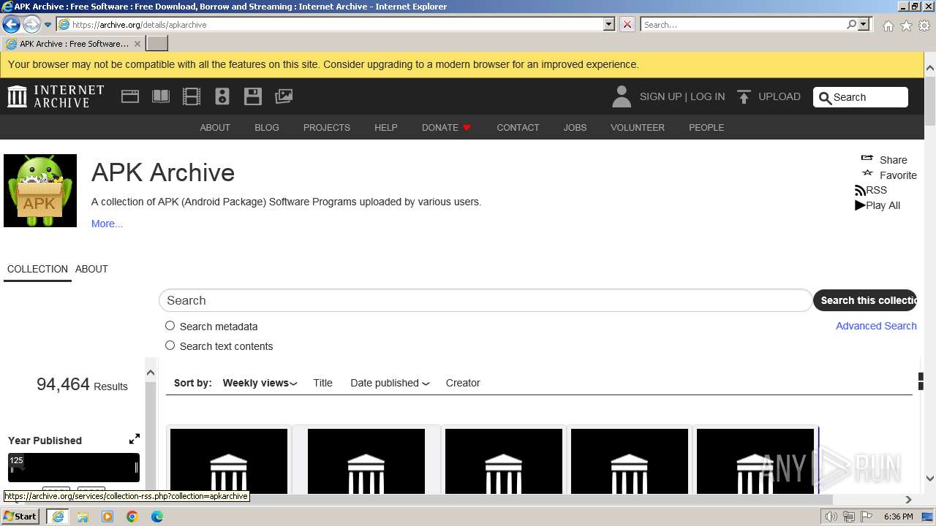Open File Explorer from the taskbar
The image size is (936, 526).
coord(83,517)
